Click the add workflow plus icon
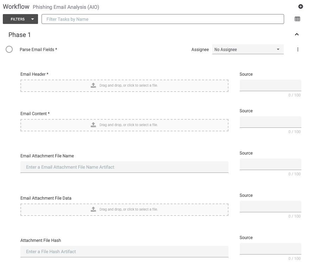The height and width of the screenshot is (269, 313). (300, 7)
